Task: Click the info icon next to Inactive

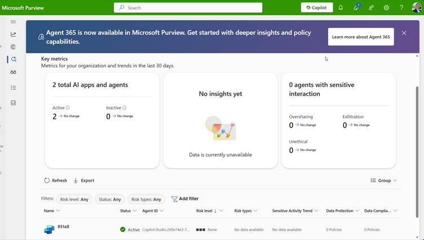Action: 124,108
